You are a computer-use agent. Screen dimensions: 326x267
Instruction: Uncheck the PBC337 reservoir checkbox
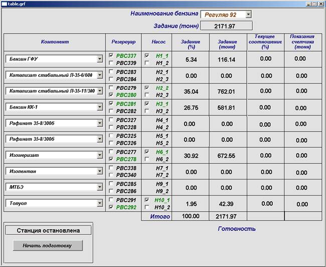pyautogui.click(x=111, y=56)
